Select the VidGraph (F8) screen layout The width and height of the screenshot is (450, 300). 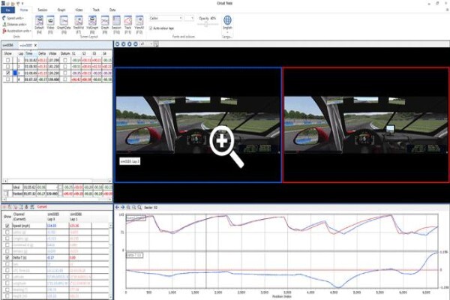pos(92,25)
